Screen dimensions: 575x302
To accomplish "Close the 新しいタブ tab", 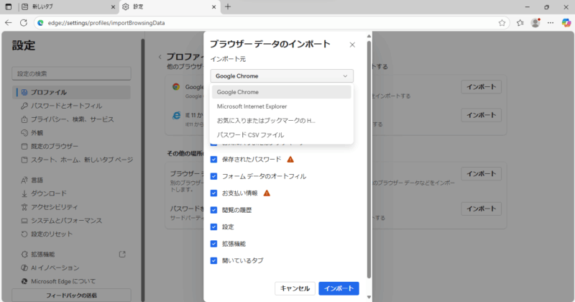I will [113, 6].
